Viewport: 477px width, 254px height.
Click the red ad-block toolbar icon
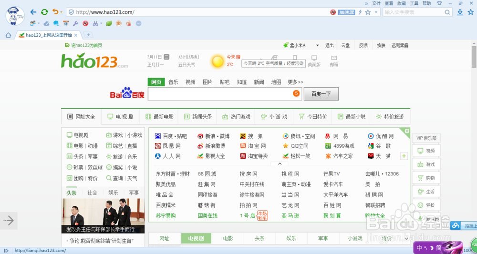[x=85, y=23]
